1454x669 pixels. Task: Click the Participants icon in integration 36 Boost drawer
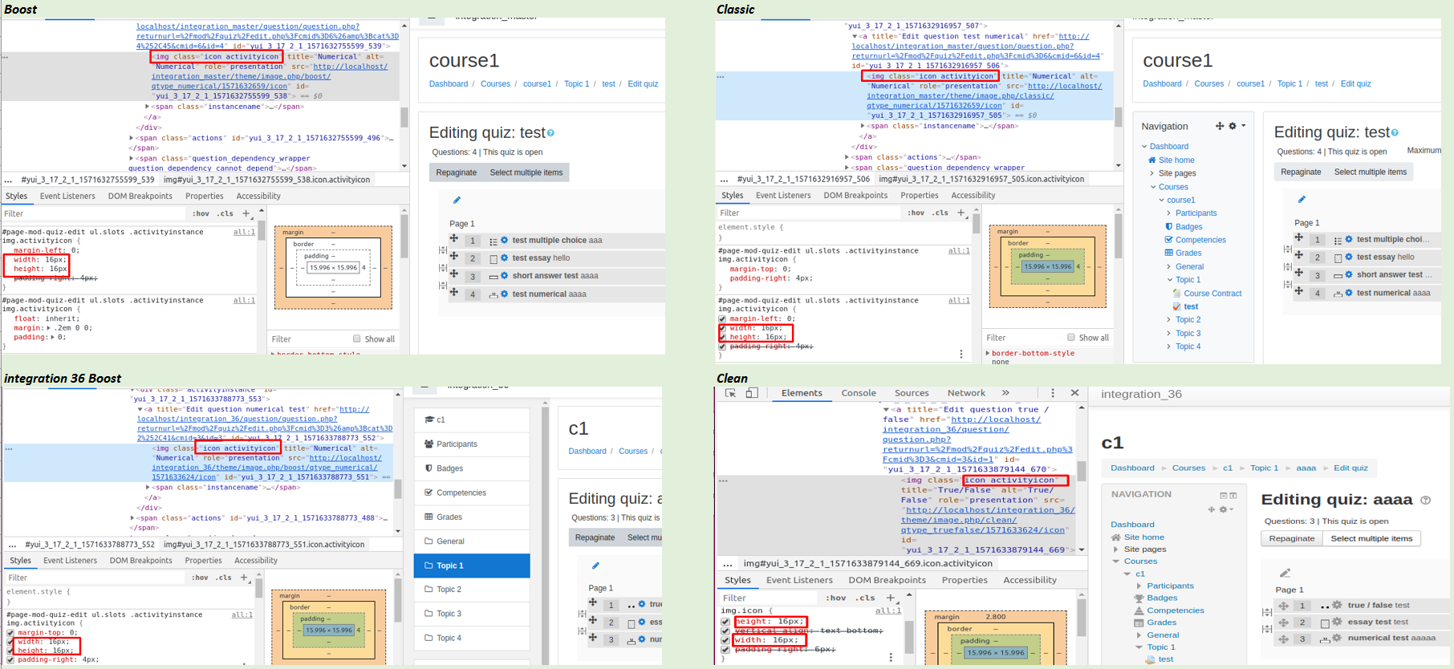point(428,444)
